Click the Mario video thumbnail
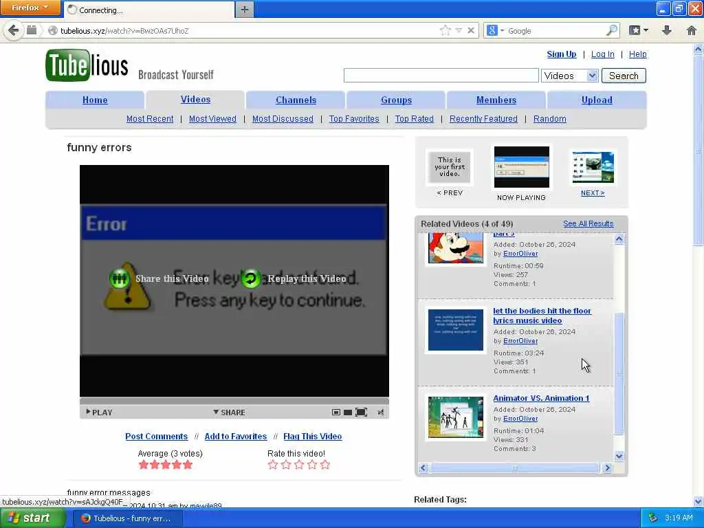 (455, 247)
